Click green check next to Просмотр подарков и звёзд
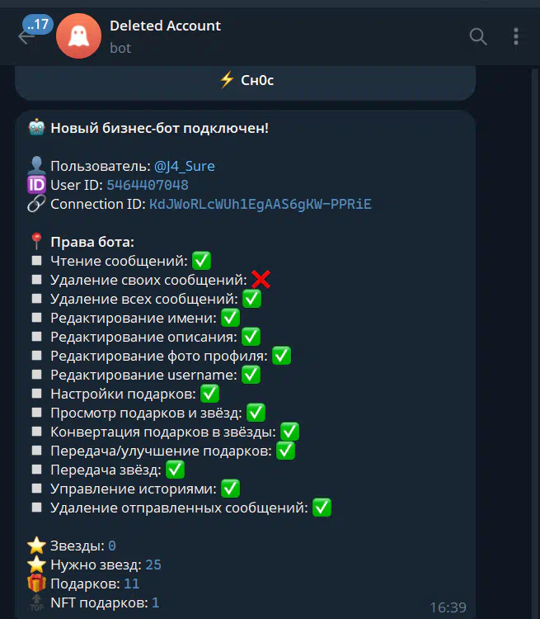540x619 pixels. (x=256, y=413)
